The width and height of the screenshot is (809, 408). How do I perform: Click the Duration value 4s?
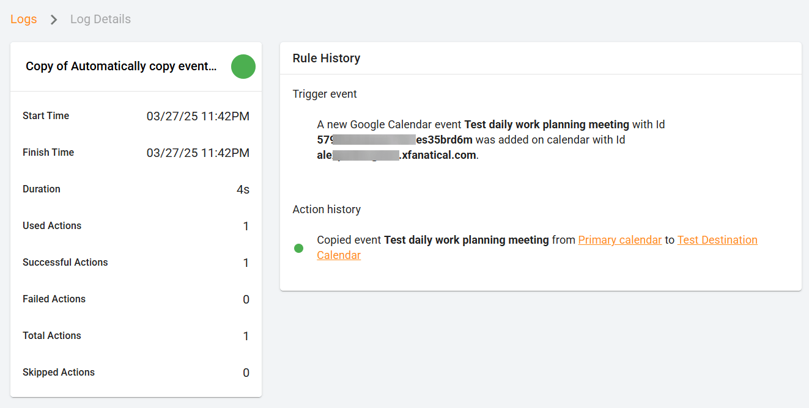[243, 189]
